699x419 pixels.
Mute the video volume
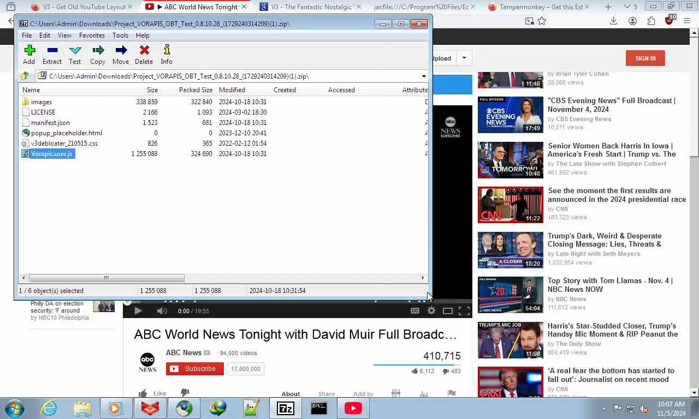click(x=162, y=311)
